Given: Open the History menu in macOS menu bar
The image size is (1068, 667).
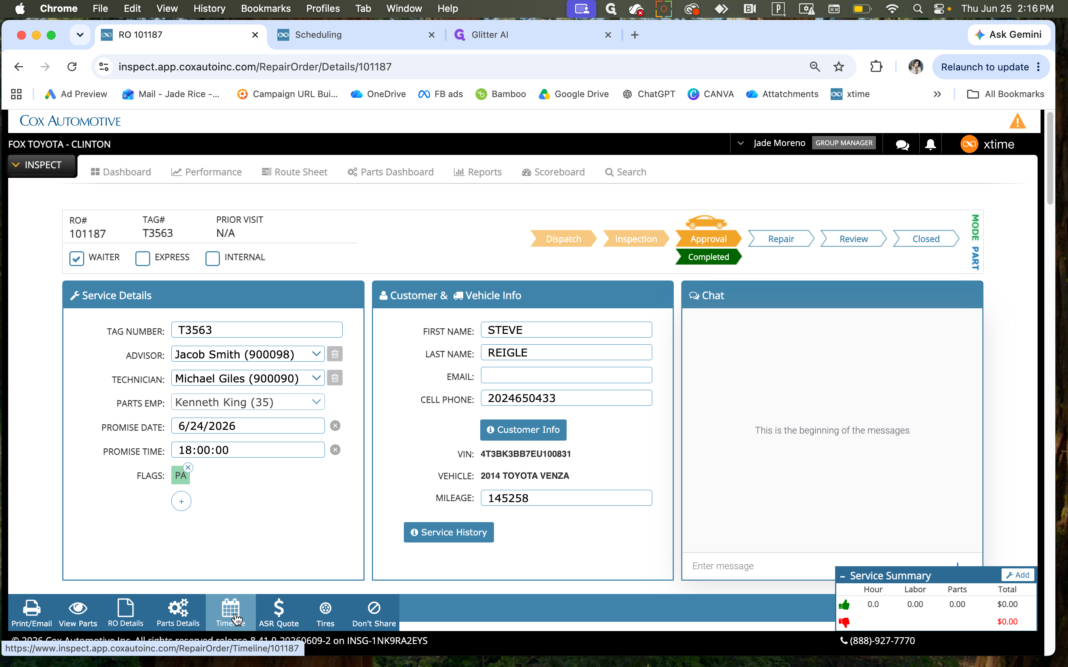Looking at the screenshot, I should pyautogui.click(x=209, y=9).
